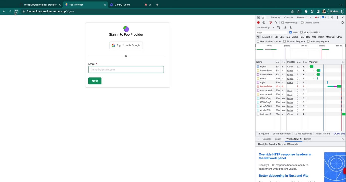Screen dimensions: 346x182
Task: Enable the Disable cache checkbox
Action: [x=302, y=22]
